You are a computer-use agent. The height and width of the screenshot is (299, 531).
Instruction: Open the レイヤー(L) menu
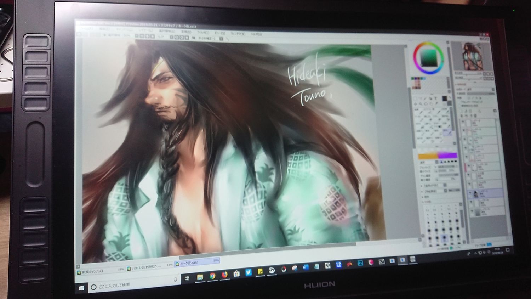tap(145, 30)
